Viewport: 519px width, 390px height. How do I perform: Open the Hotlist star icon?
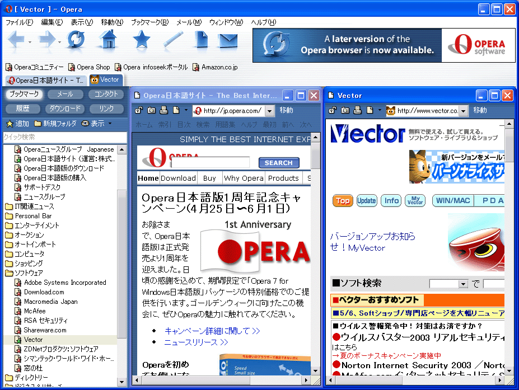(x=141, y=40)
